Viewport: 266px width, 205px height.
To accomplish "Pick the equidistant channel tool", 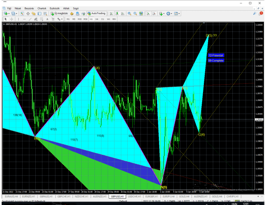I will point(36,19).
